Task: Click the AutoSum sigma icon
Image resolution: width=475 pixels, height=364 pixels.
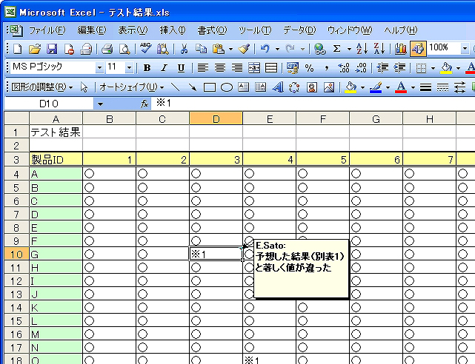Action: pyautogui.click(x=337, y=49)
